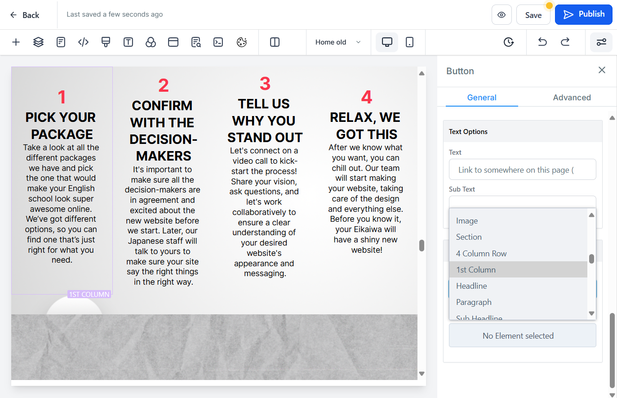Click the 1ST COLUMN label tag
Viewport: 617px width, 398px height.
pyautogui.click(x=89, y=294)
